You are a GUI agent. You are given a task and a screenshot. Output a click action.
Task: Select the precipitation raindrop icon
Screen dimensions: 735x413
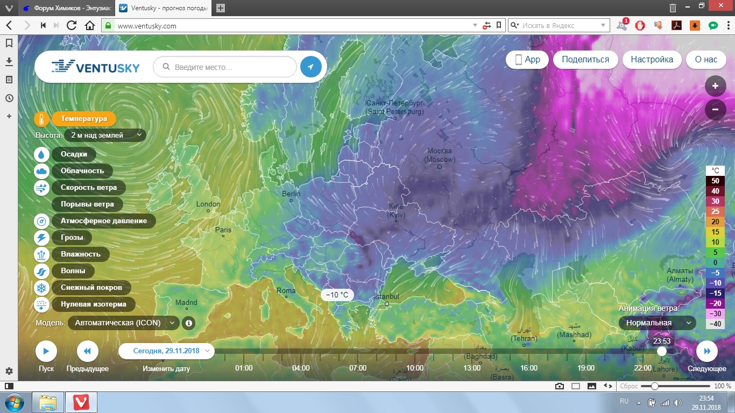pyautogui.click(x=41, y=154)
